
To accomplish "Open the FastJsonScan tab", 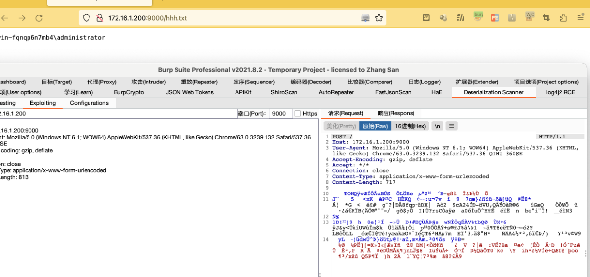I will (x=393, y=92).
